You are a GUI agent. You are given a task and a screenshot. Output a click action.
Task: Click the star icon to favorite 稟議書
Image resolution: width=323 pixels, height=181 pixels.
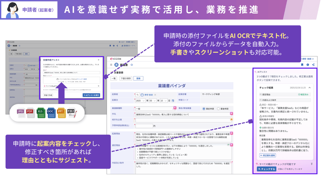(x=132, y=65)
